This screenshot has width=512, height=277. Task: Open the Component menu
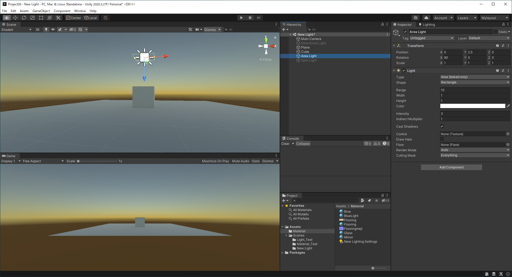tap(62, 11)
